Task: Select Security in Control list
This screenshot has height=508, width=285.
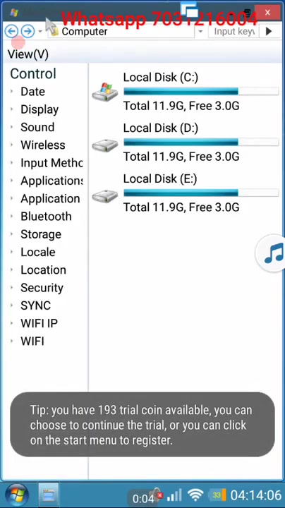Action: coord(42,288)
